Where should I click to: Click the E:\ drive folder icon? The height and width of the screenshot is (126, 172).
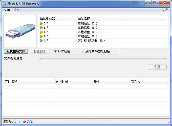pyautogui.click(x=41, y=32)
